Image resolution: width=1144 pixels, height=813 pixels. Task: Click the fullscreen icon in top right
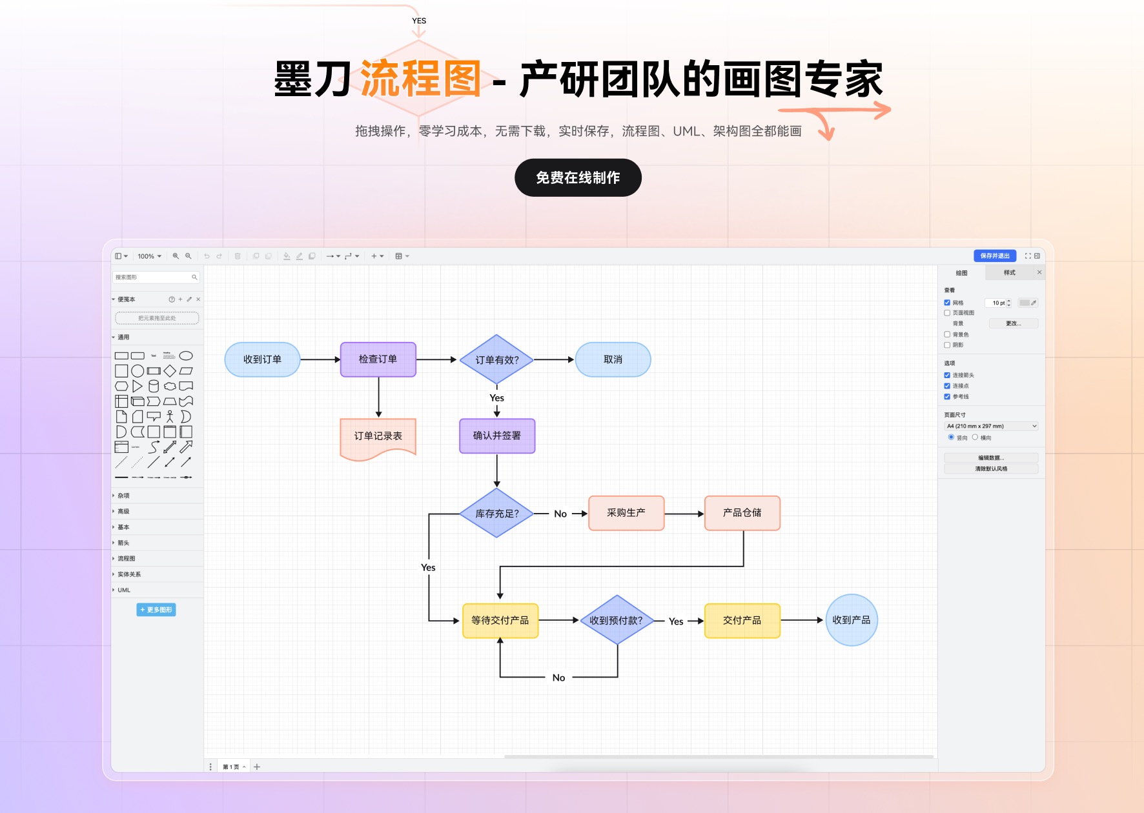click(x=1028, y=256)
